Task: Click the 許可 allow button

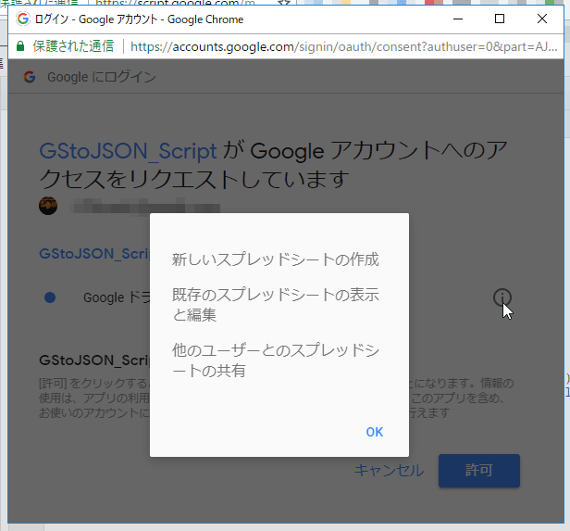Action: (x=479, y=470)
